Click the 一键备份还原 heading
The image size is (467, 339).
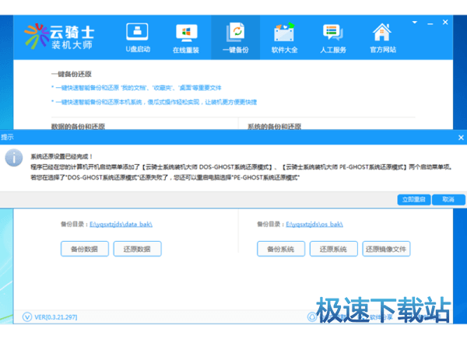[x=71, y=74]
